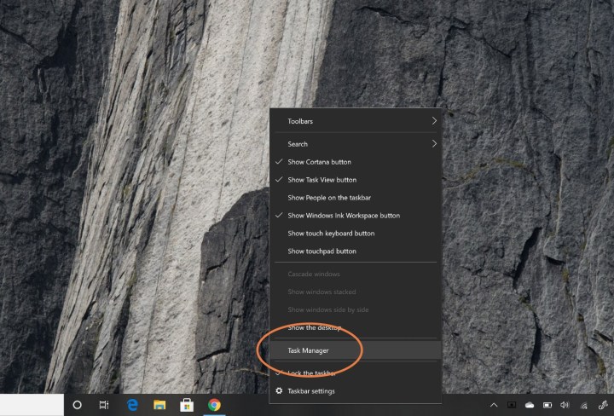
Task: Toggle Show Task View button option
Action: click(x=321, y=180)
